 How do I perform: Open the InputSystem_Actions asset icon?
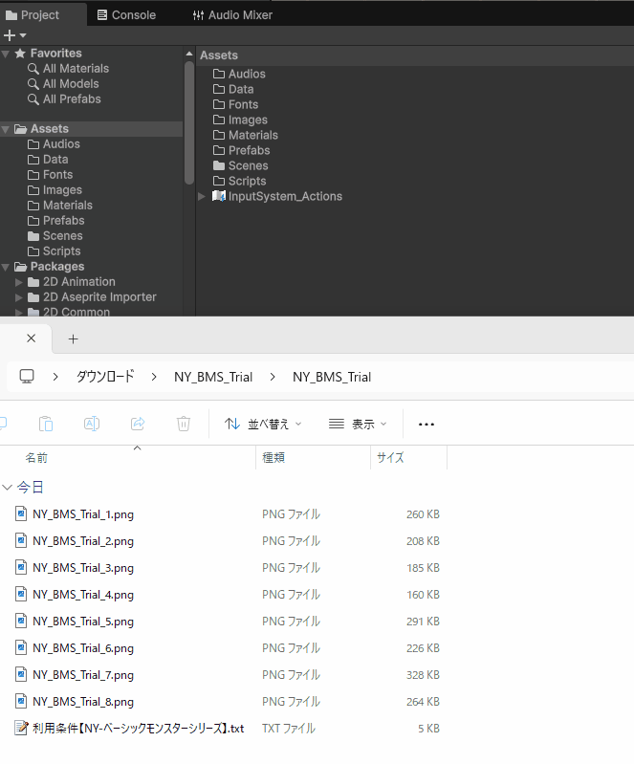pyautogui.click(x=219, y=196)
